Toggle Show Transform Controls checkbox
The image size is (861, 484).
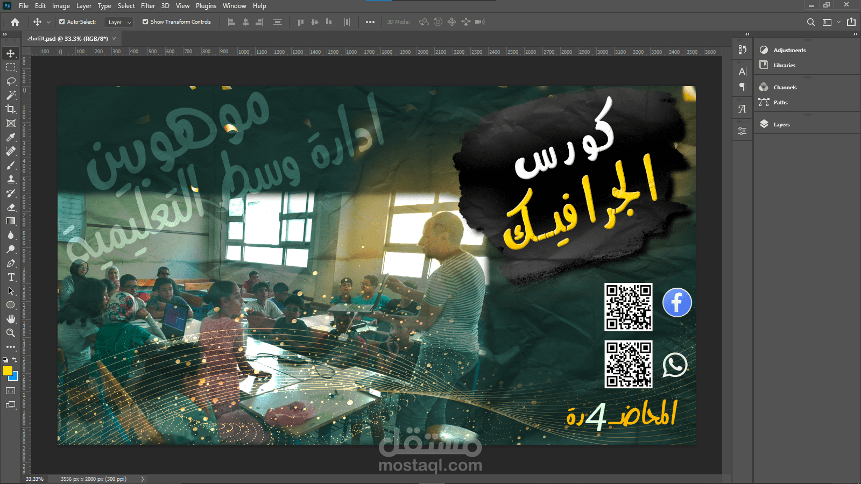coord(145,22)
